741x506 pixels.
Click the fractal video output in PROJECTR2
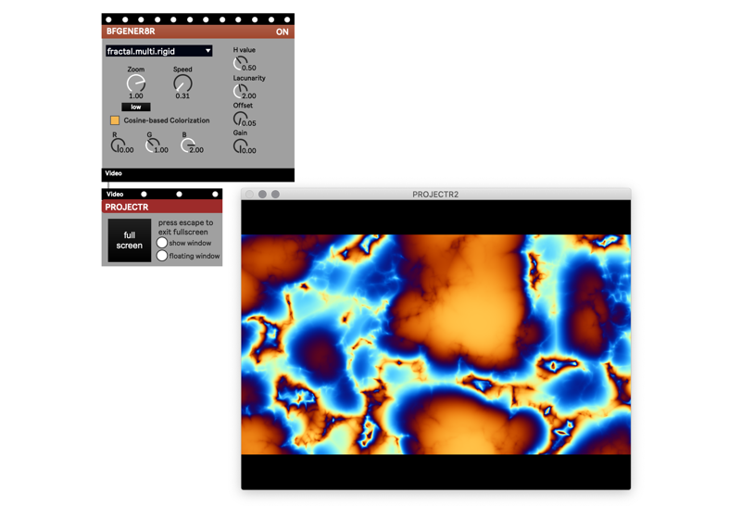tap(435, 344)
